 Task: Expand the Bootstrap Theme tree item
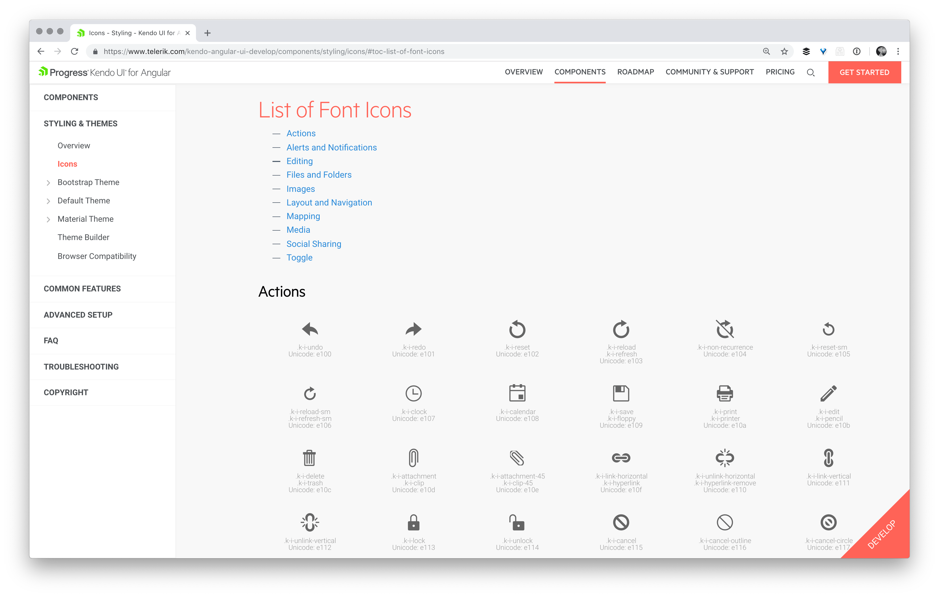click(x=48, y=182)
